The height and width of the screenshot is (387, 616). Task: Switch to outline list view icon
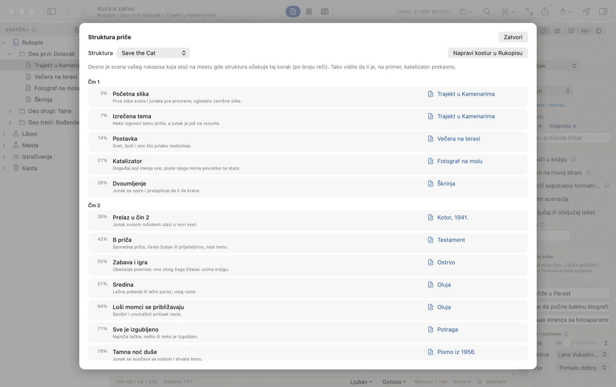(325, 12)
